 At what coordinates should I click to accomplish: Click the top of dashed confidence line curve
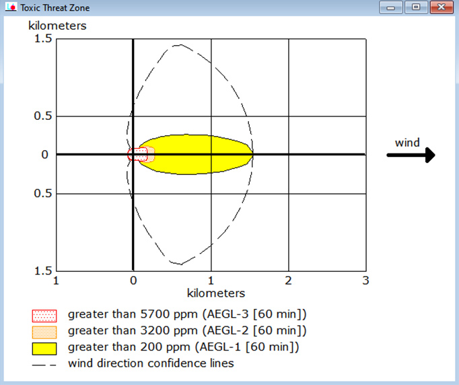pos(178,46)
